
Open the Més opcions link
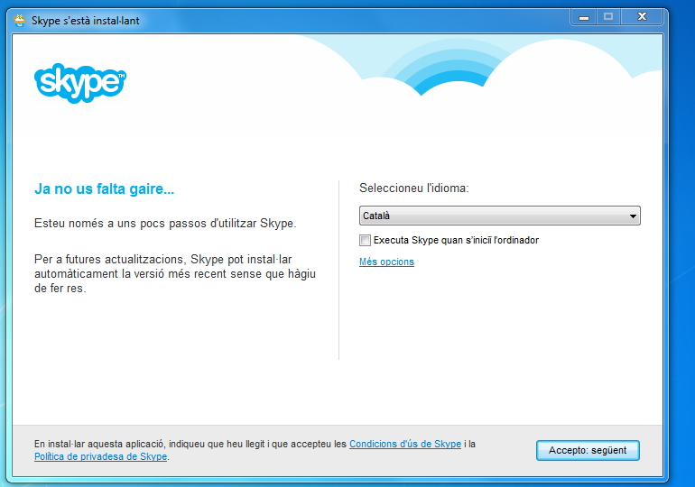point(386,262)
